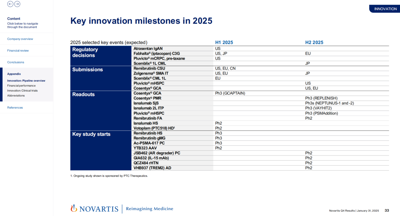Go to the previous page arrow
400x216 pixels.
(x=10, y=4)
